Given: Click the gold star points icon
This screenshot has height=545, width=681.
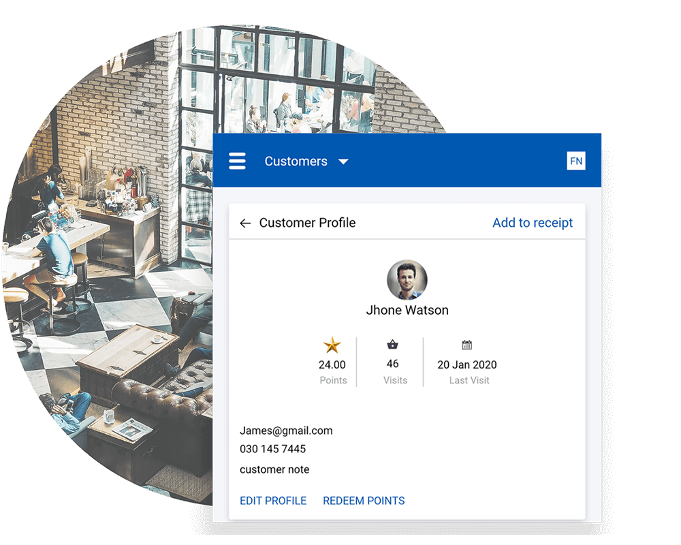Looking at the screenshot, I should pos(332,345).
